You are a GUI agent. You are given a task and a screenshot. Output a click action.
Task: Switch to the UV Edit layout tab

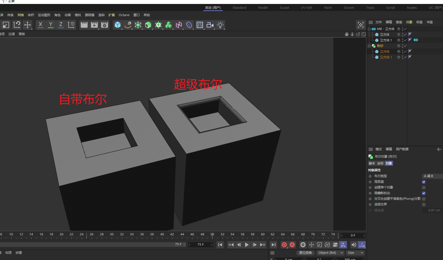[x=306, y=8]
